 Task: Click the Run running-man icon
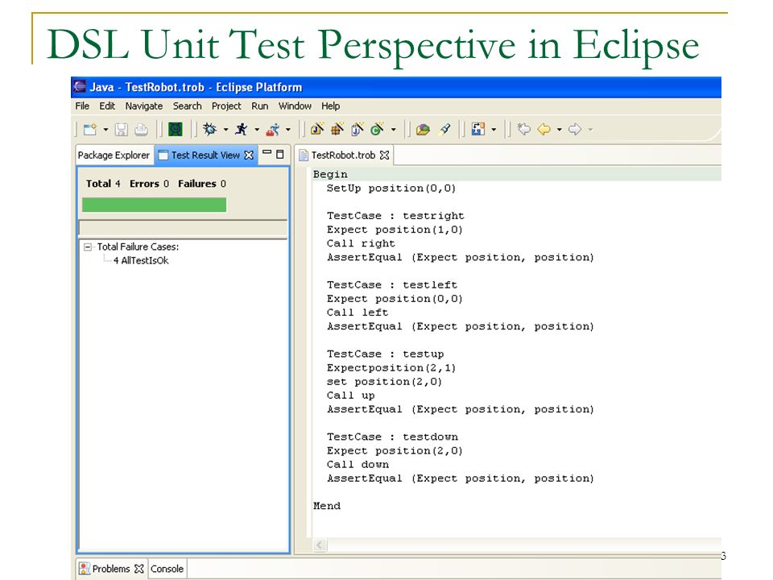[x=242, y=129]
